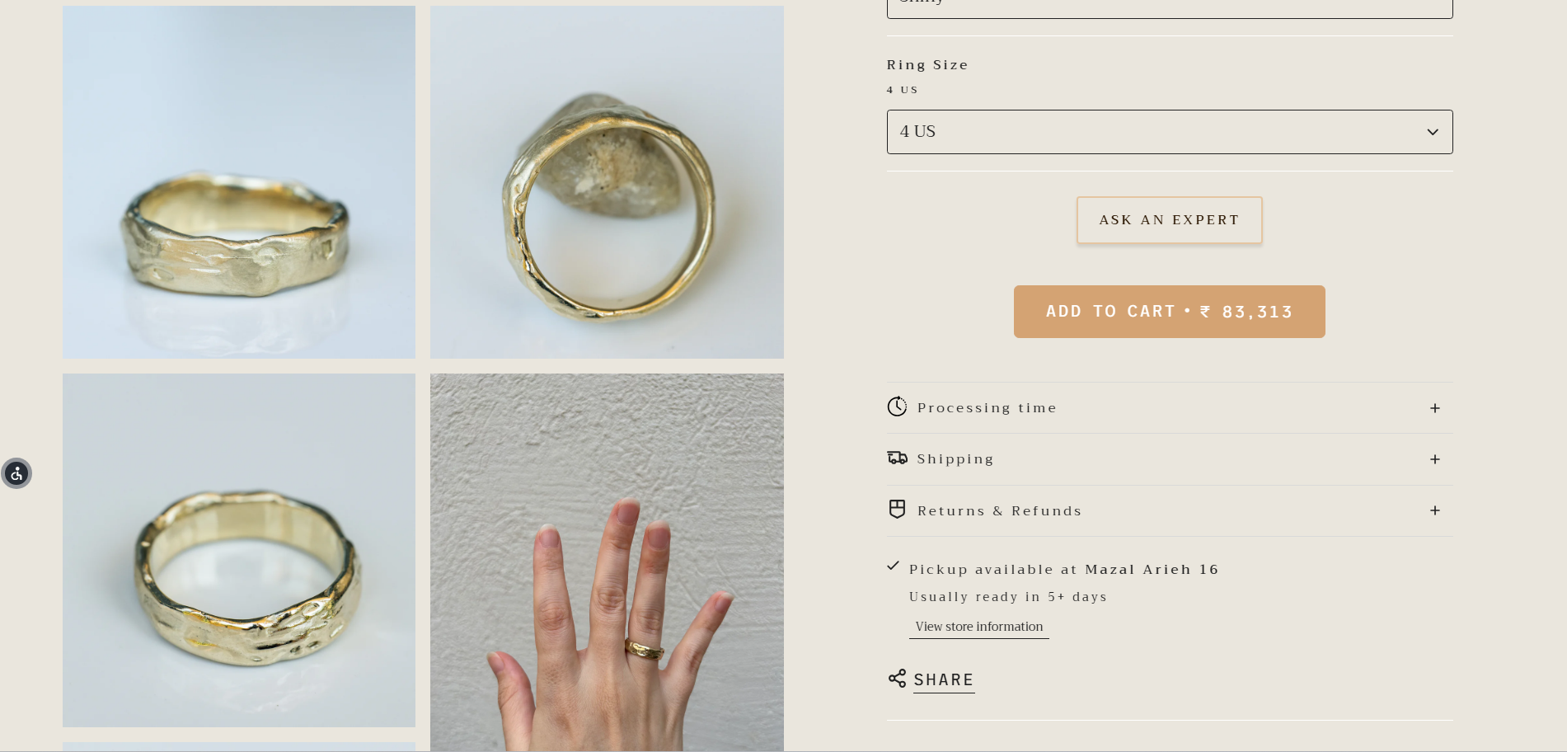
Task: Open the upright ring with stone photo
Action: coord(607,182)
